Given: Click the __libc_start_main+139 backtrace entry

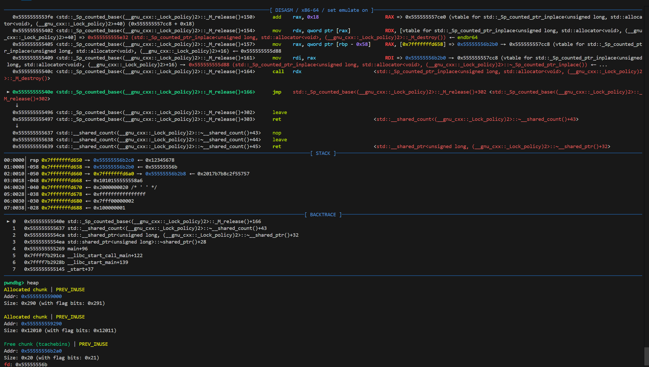Looking at the screenshot, I should click(x=98, y=262).
